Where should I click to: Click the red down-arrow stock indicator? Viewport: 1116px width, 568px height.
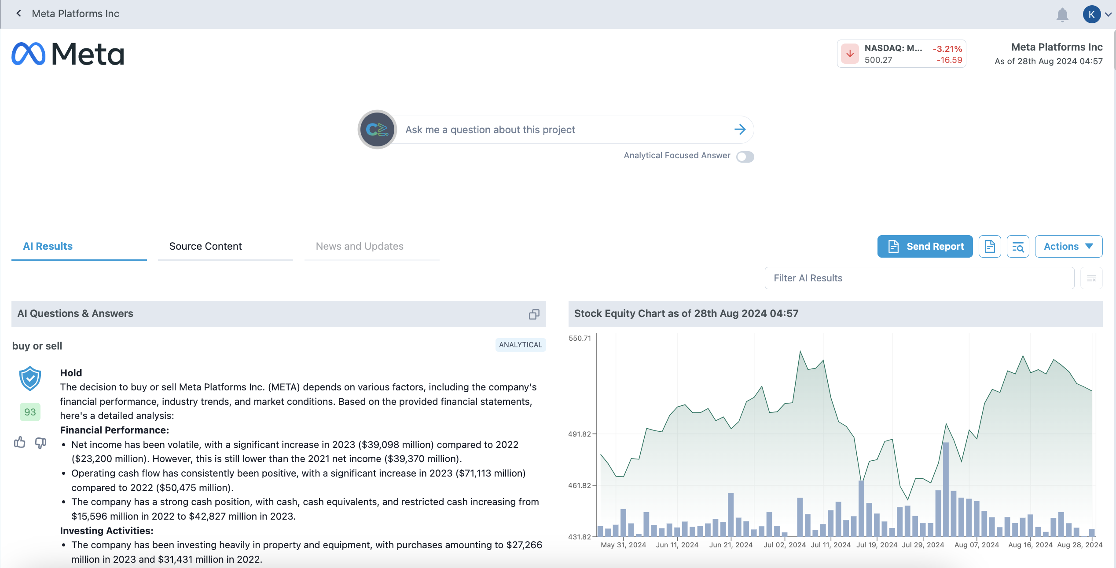[x=850, y=54]
